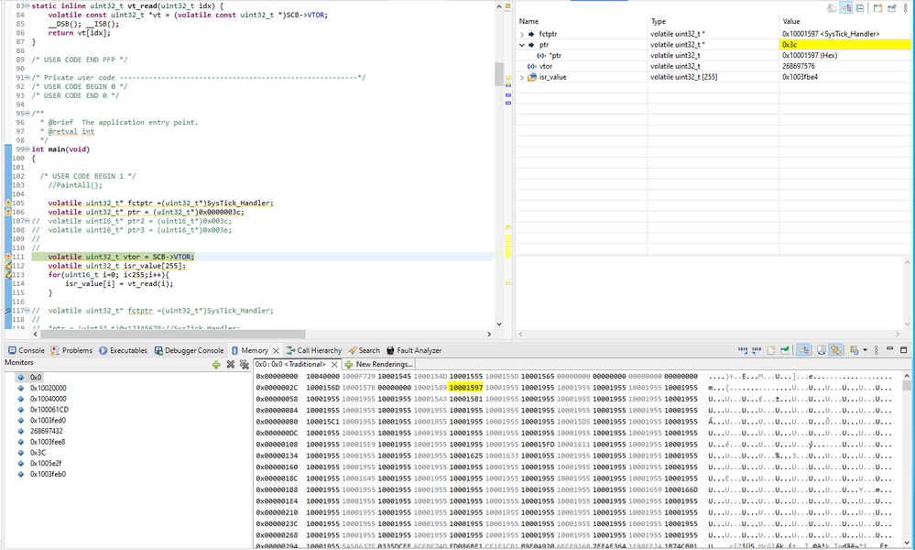
Task: Click Remove All Memory Monitors icon
Action: coord(244,364)
